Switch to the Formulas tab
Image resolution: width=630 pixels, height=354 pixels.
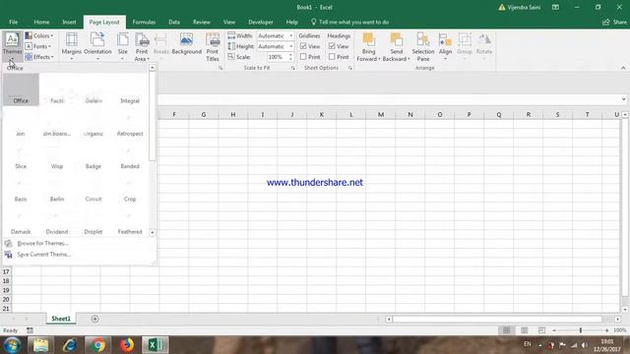pyautogui.click(x=144, y=22)
